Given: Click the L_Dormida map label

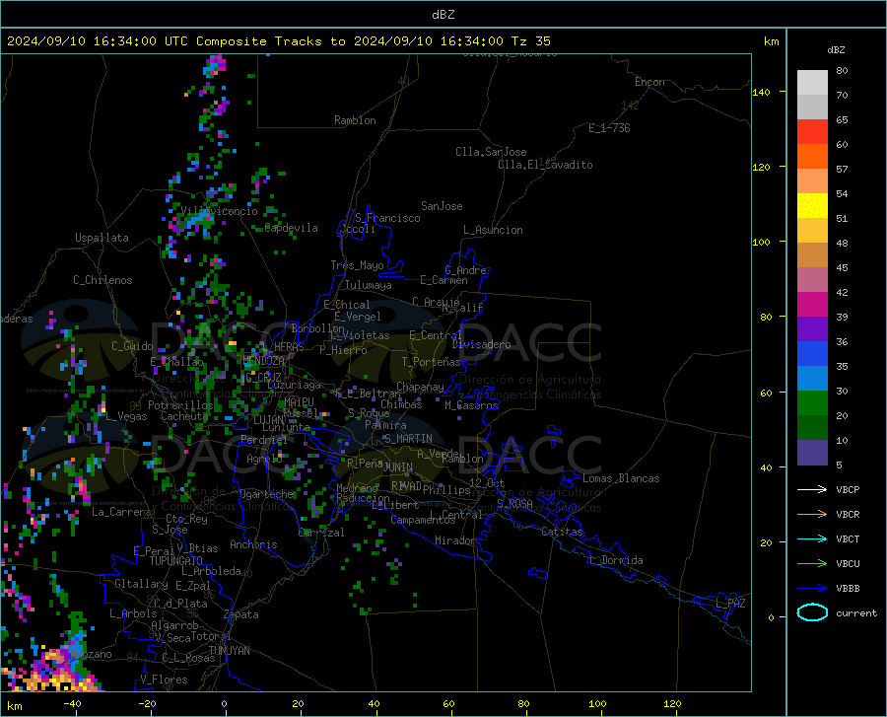Looking at the screenshot, I should 616,560.
